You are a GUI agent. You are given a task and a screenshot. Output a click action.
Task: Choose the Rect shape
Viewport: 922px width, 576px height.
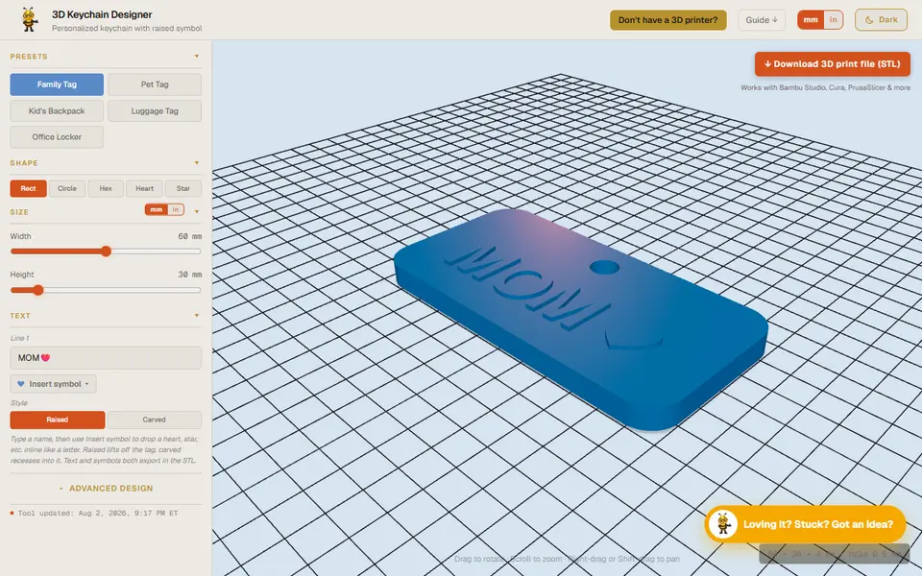click(28, 189)
